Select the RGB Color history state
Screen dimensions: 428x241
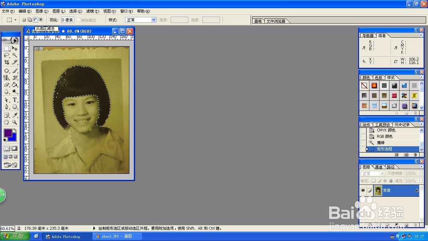point(385,136)
